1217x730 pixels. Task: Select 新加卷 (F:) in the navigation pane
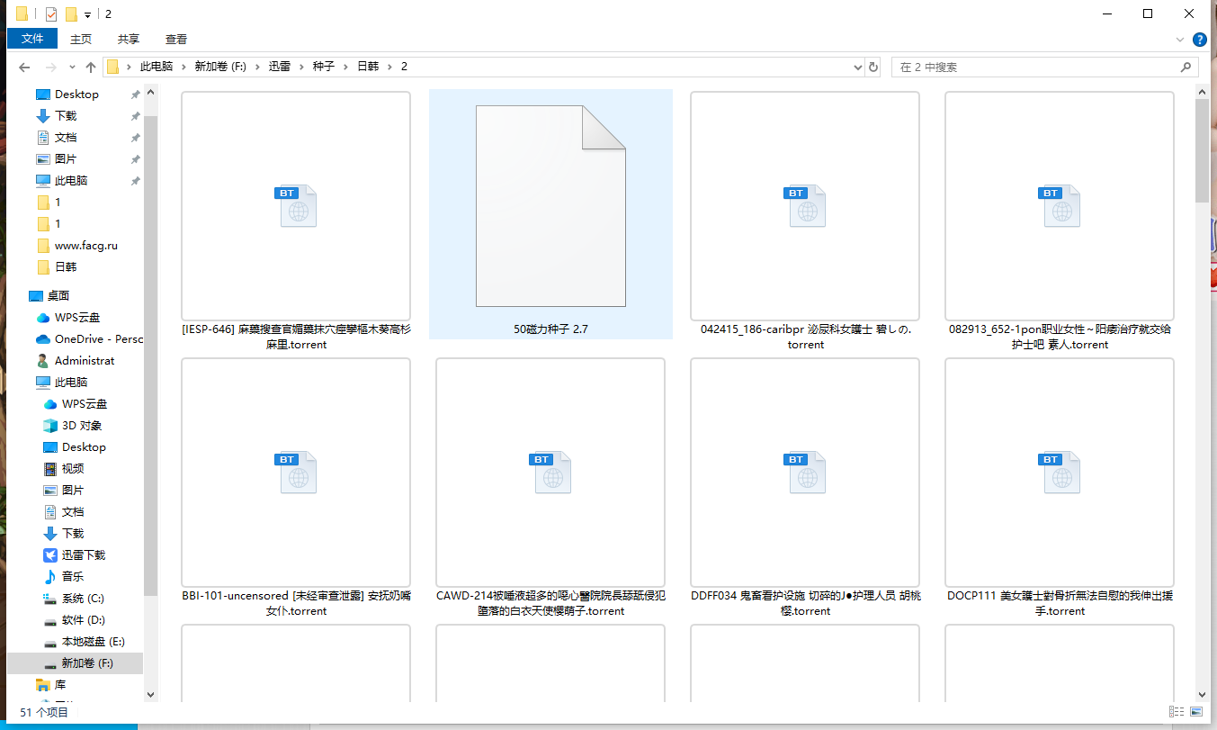(x=75, y=663)
